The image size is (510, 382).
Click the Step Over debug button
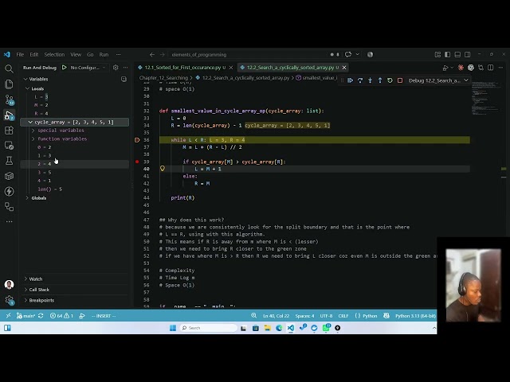coord(360,80)
